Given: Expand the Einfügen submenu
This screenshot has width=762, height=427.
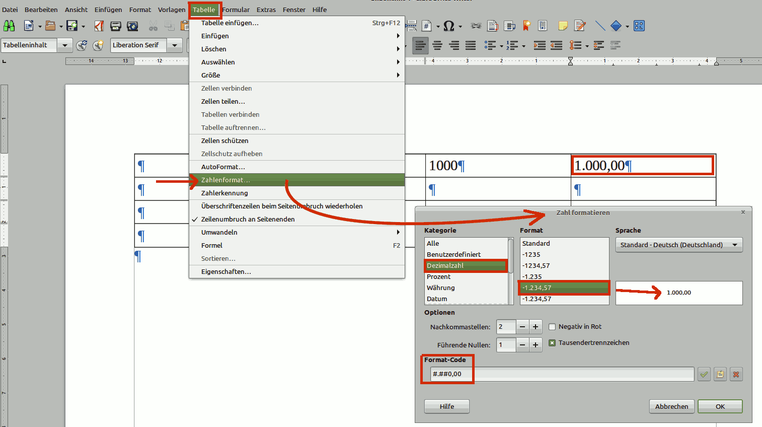Looking at the screenshot, I should pyautogui.click(x=297, y=36).
